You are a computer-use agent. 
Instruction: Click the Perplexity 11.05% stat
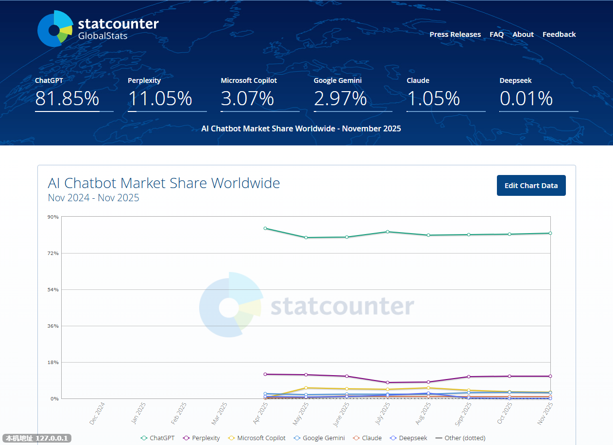160,98
